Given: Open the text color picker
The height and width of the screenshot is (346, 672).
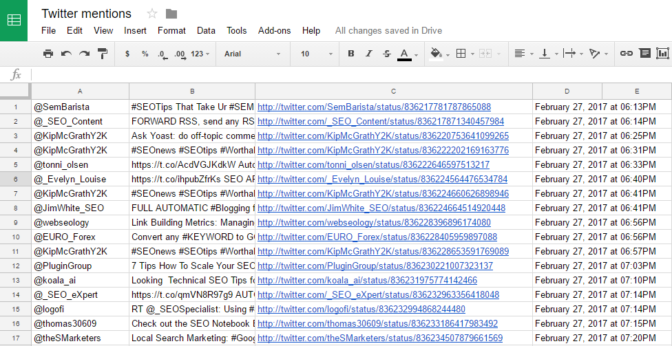Looking at the screenshot, I should pyautogui.click(x=404, y=54).
